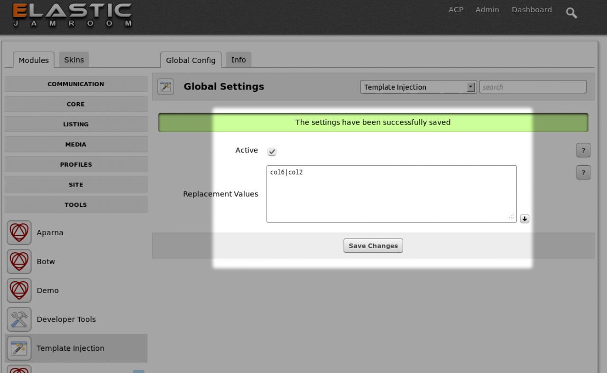
Task: Select the Demo module icon
Action: [19, 291]
